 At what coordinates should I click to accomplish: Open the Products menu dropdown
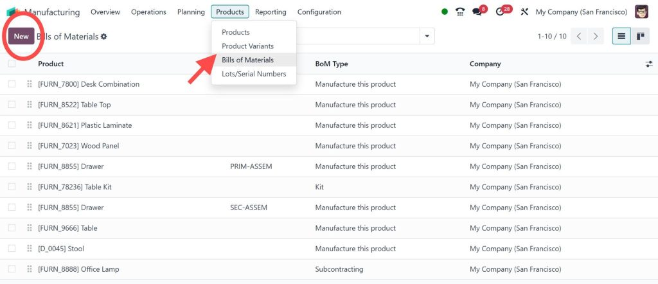coord(230,12)
